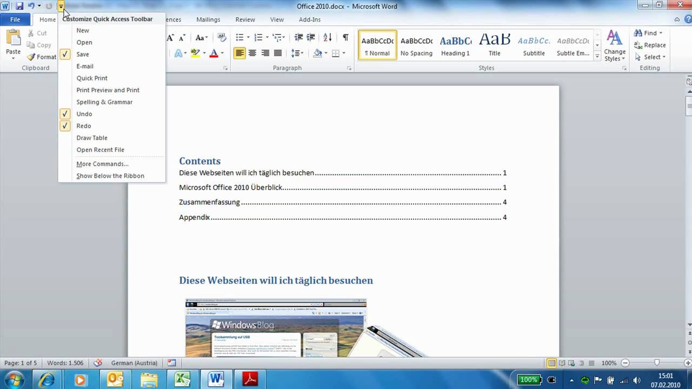Image resolution: width=692 pixels, height=389 pixels.
Task: Switch to the View tab
Action: coord(277,19)
